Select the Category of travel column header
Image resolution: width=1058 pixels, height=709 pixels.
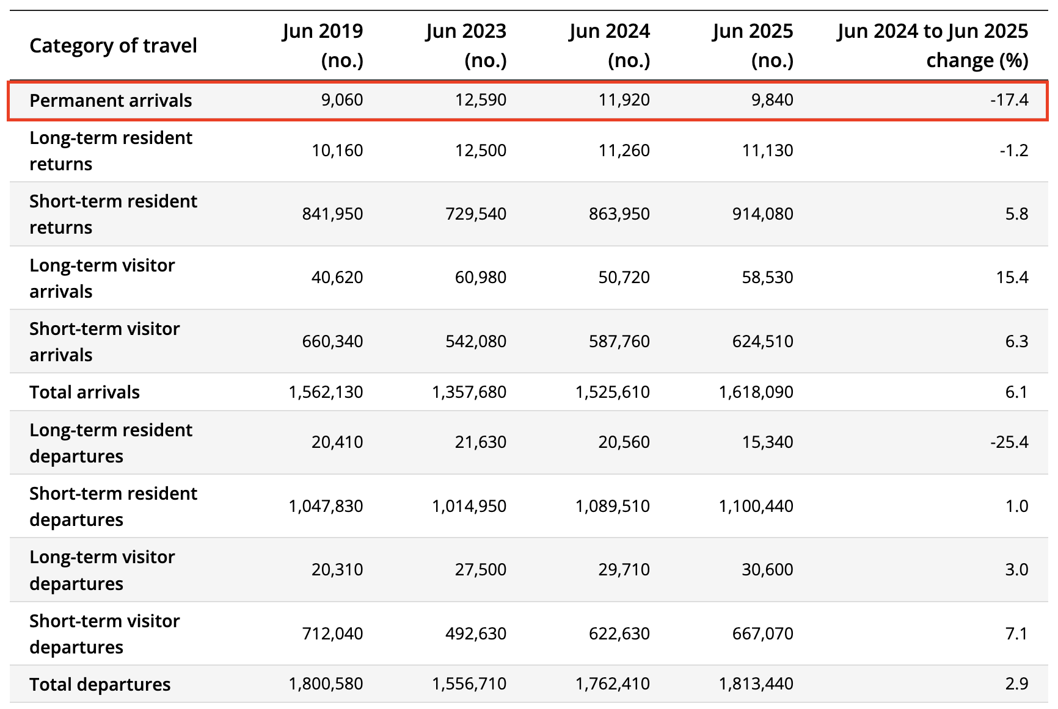pos(113,46)
